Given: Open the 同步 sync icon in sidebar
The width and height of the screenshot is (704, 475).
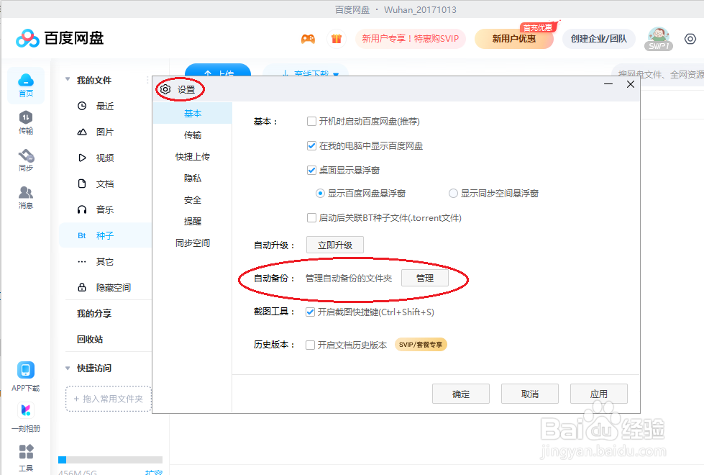Looking at the screenshot, I should coord(26,160).
